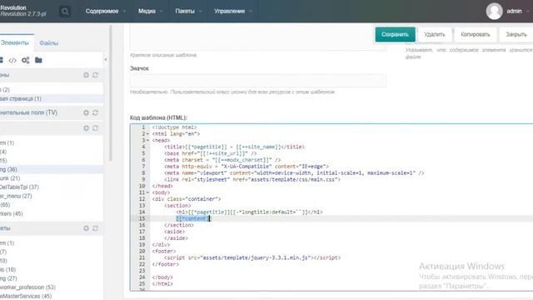The image size is (533, 300).
Task: Switch to the Элементы tab
Action: (x=15, y=42)
